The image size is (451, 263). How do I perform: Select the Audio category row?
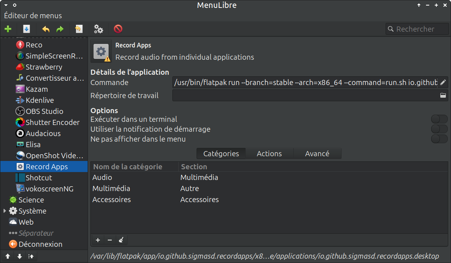tap(269, 178)
